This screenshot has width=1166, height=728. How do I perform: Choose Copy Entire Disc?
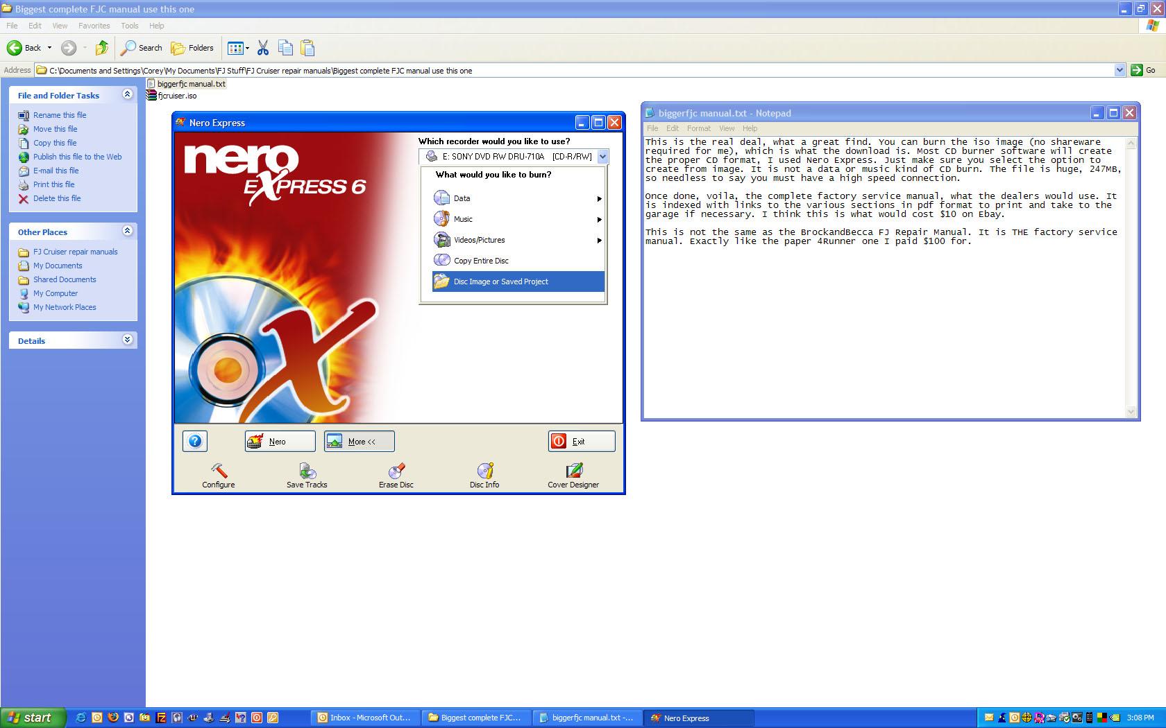click(518, 261)
